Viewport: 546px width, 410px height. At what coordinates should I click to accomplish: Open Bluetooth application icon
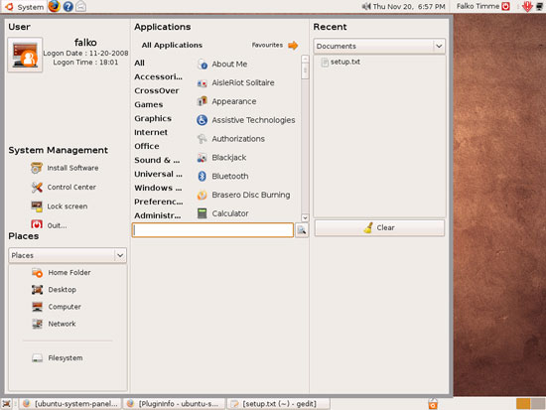tap(203, 177)
